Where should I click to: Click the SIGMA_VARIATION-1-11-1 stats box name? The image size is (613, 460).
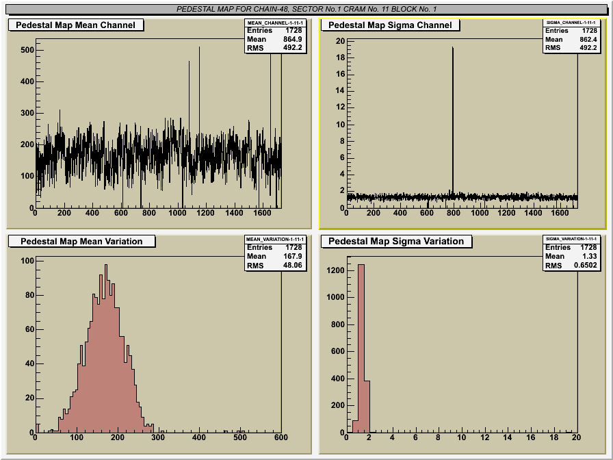click(571, 239)
